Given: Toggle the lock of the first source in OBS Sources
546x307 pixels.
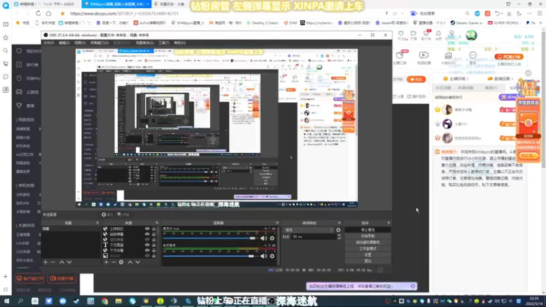Looking at the screenshot, I should pos(154,229).
